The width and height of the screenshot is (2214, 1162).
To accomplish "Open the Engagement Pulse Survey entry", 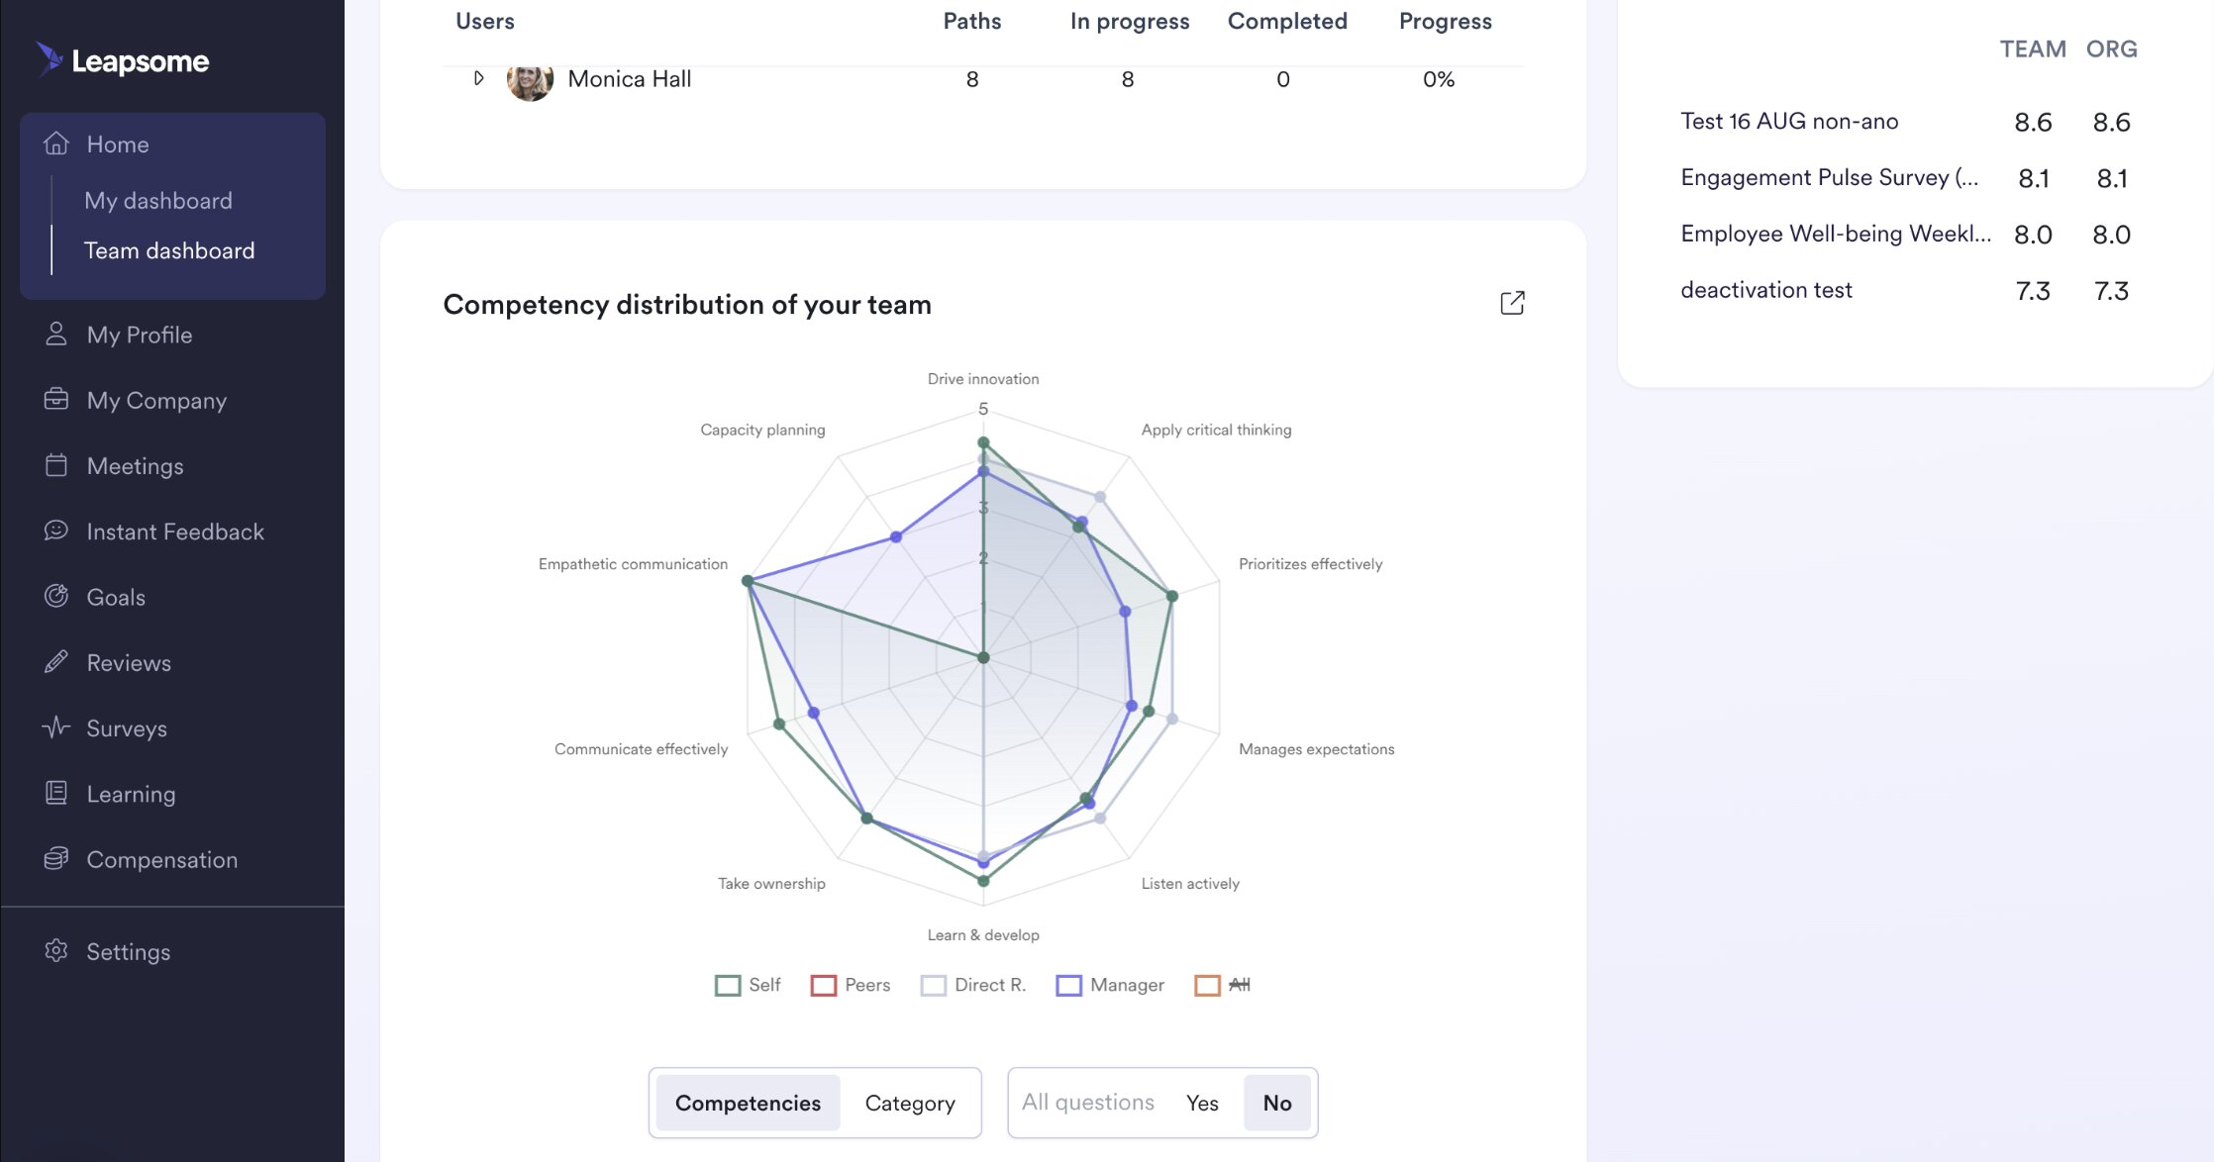I will 1829,178.
